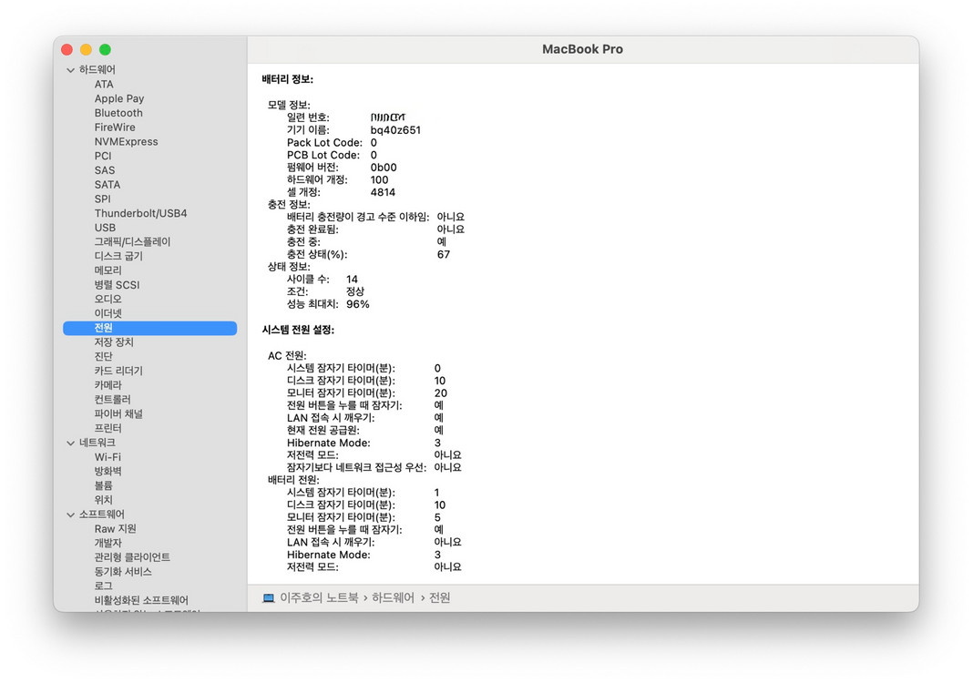Show 관리형 클라이언트 info
973x683 pixels.
[x=132, y=557]
